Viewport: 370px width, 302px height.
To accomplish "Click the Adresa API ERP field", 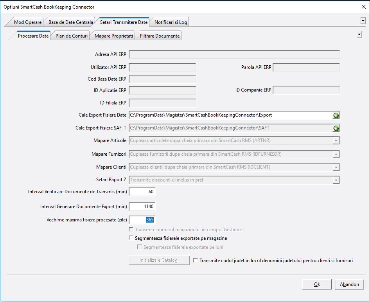I will pos(234,54).
